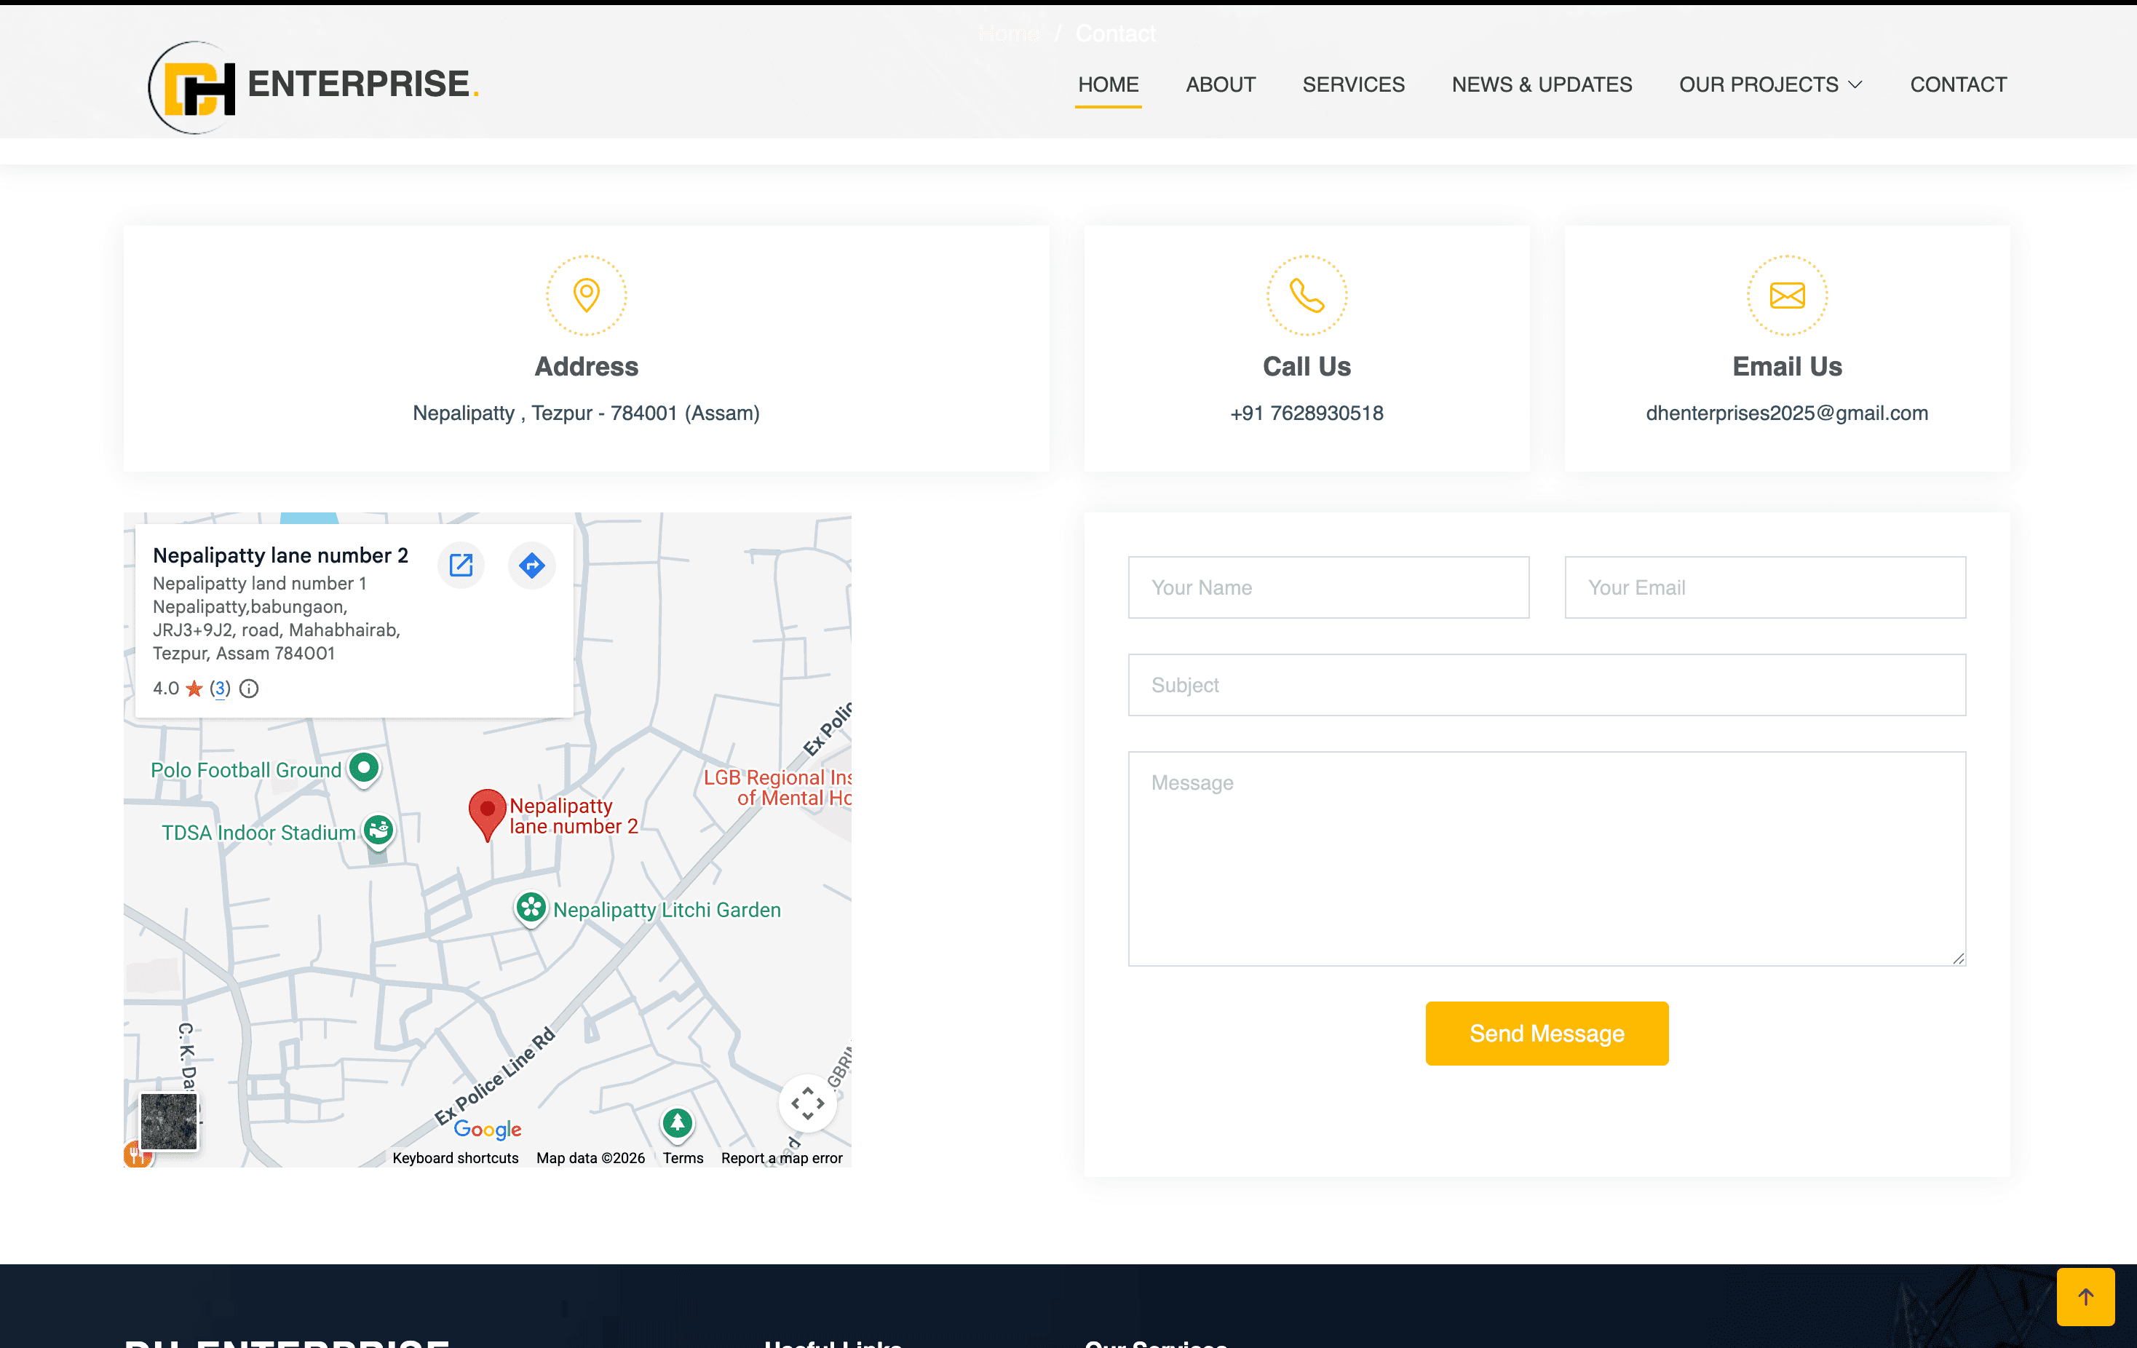Open the HOME menu item
This screenshot has width=2137, height=1348.
(1108, 84)
